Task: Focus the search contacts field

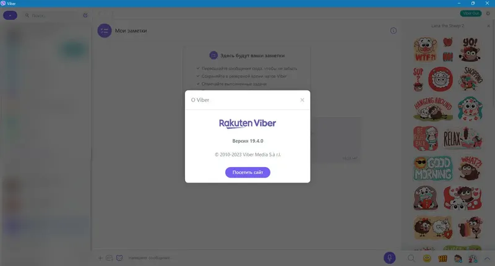Action: point(52,15)
